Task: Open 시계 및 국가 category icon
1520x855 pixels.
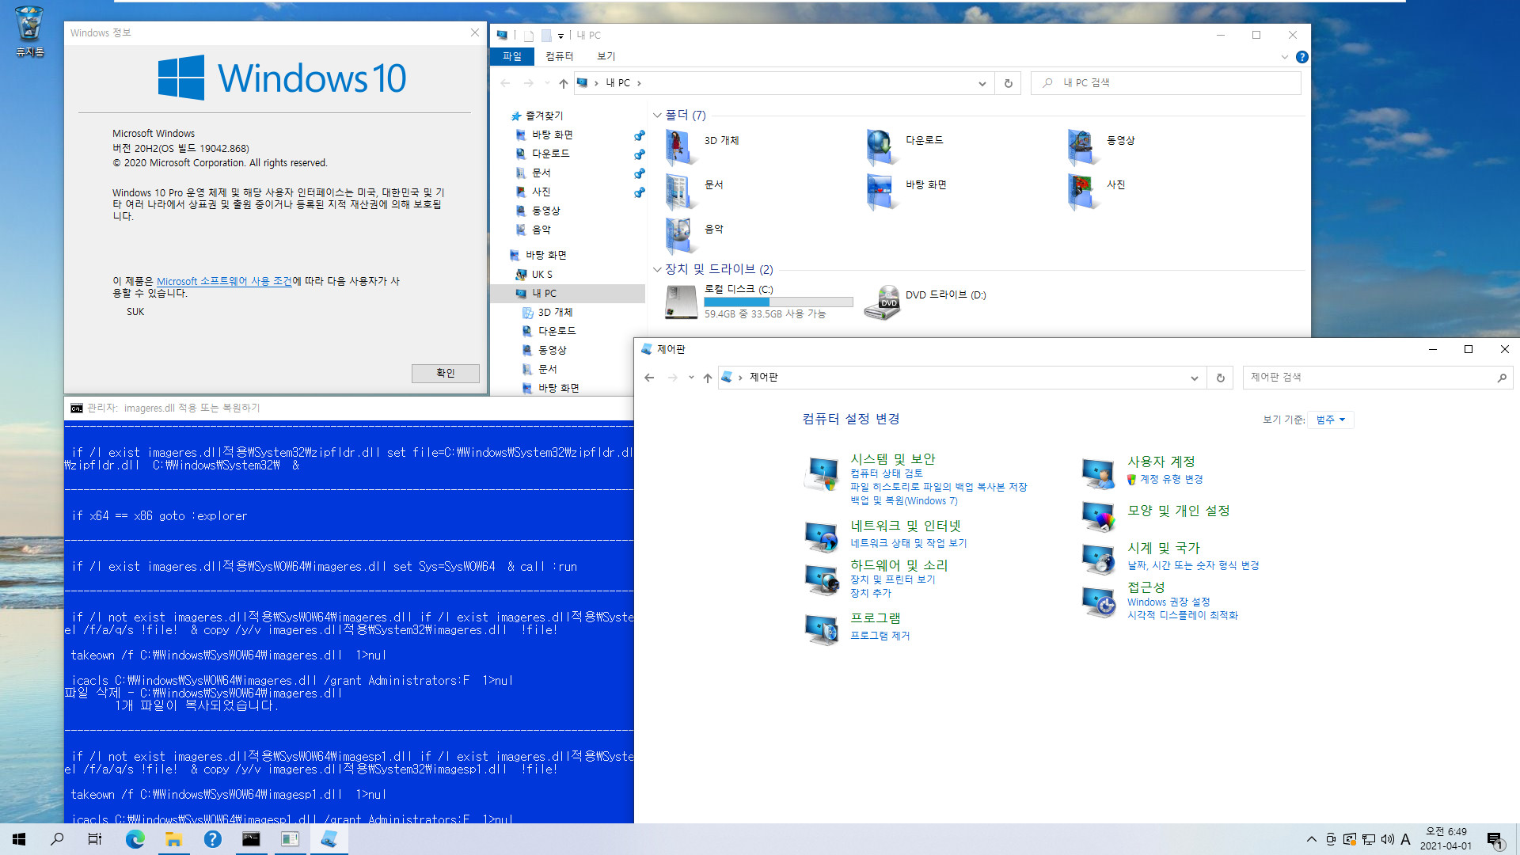Action: point(1099,559)
